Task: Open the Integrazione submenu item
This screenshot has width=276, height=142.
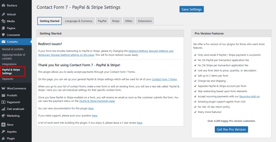Action: [9, 64]
